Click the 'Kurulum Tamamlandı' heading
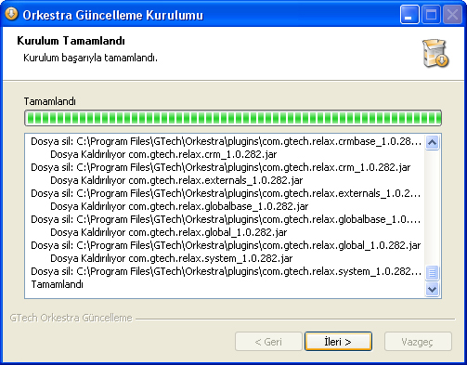Image resolution: width=467 pixels, height=365 pixels. click(71, 41)
